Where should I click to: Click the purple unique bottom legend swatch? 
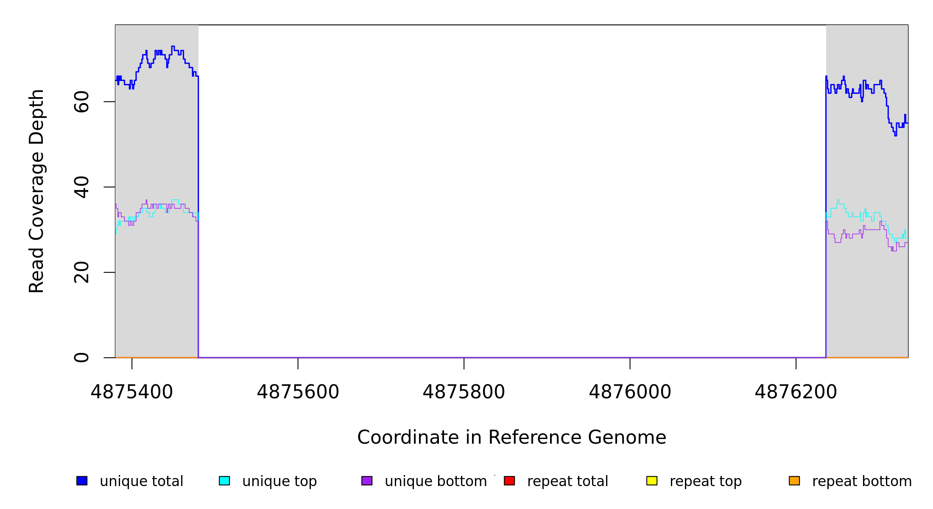click(367, 481)
